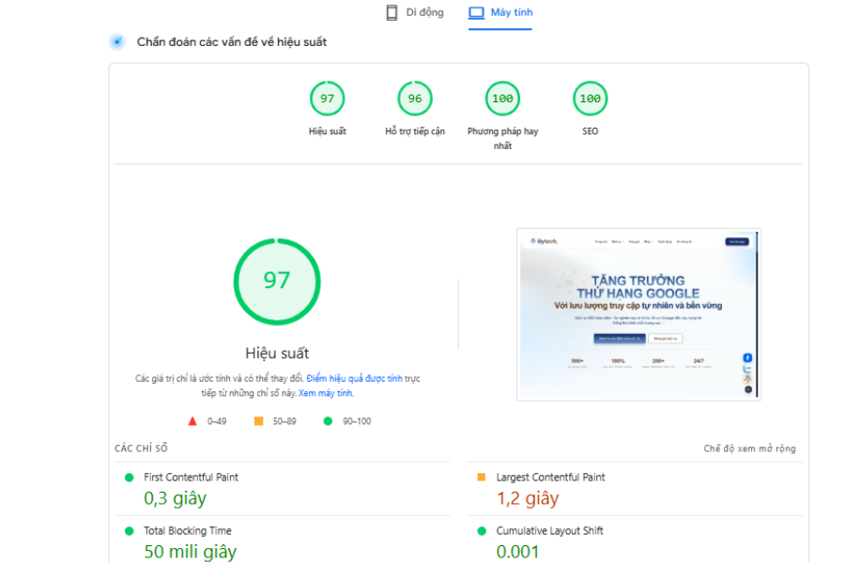Click the Chẩn đoán các vấn đề về hiệu suất heading

pyautogui.click(x=232, y=41)
